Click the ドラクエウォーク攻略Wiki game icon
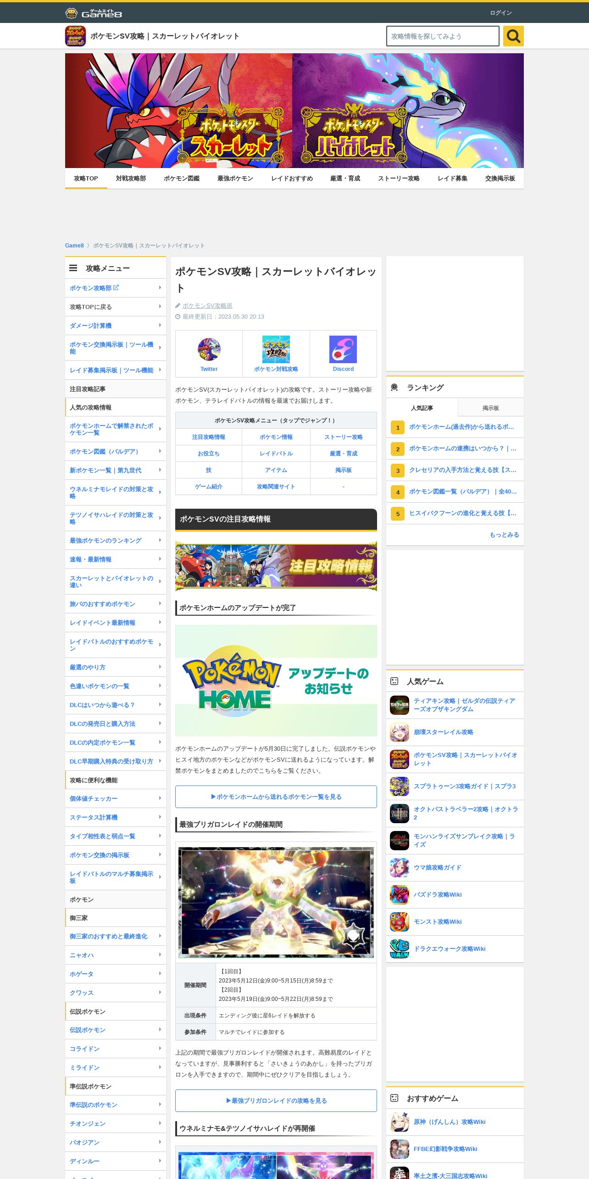Image resolution: width=589 pixels, height=1179 pixels. pyautogui.click(x=400, y=949)
